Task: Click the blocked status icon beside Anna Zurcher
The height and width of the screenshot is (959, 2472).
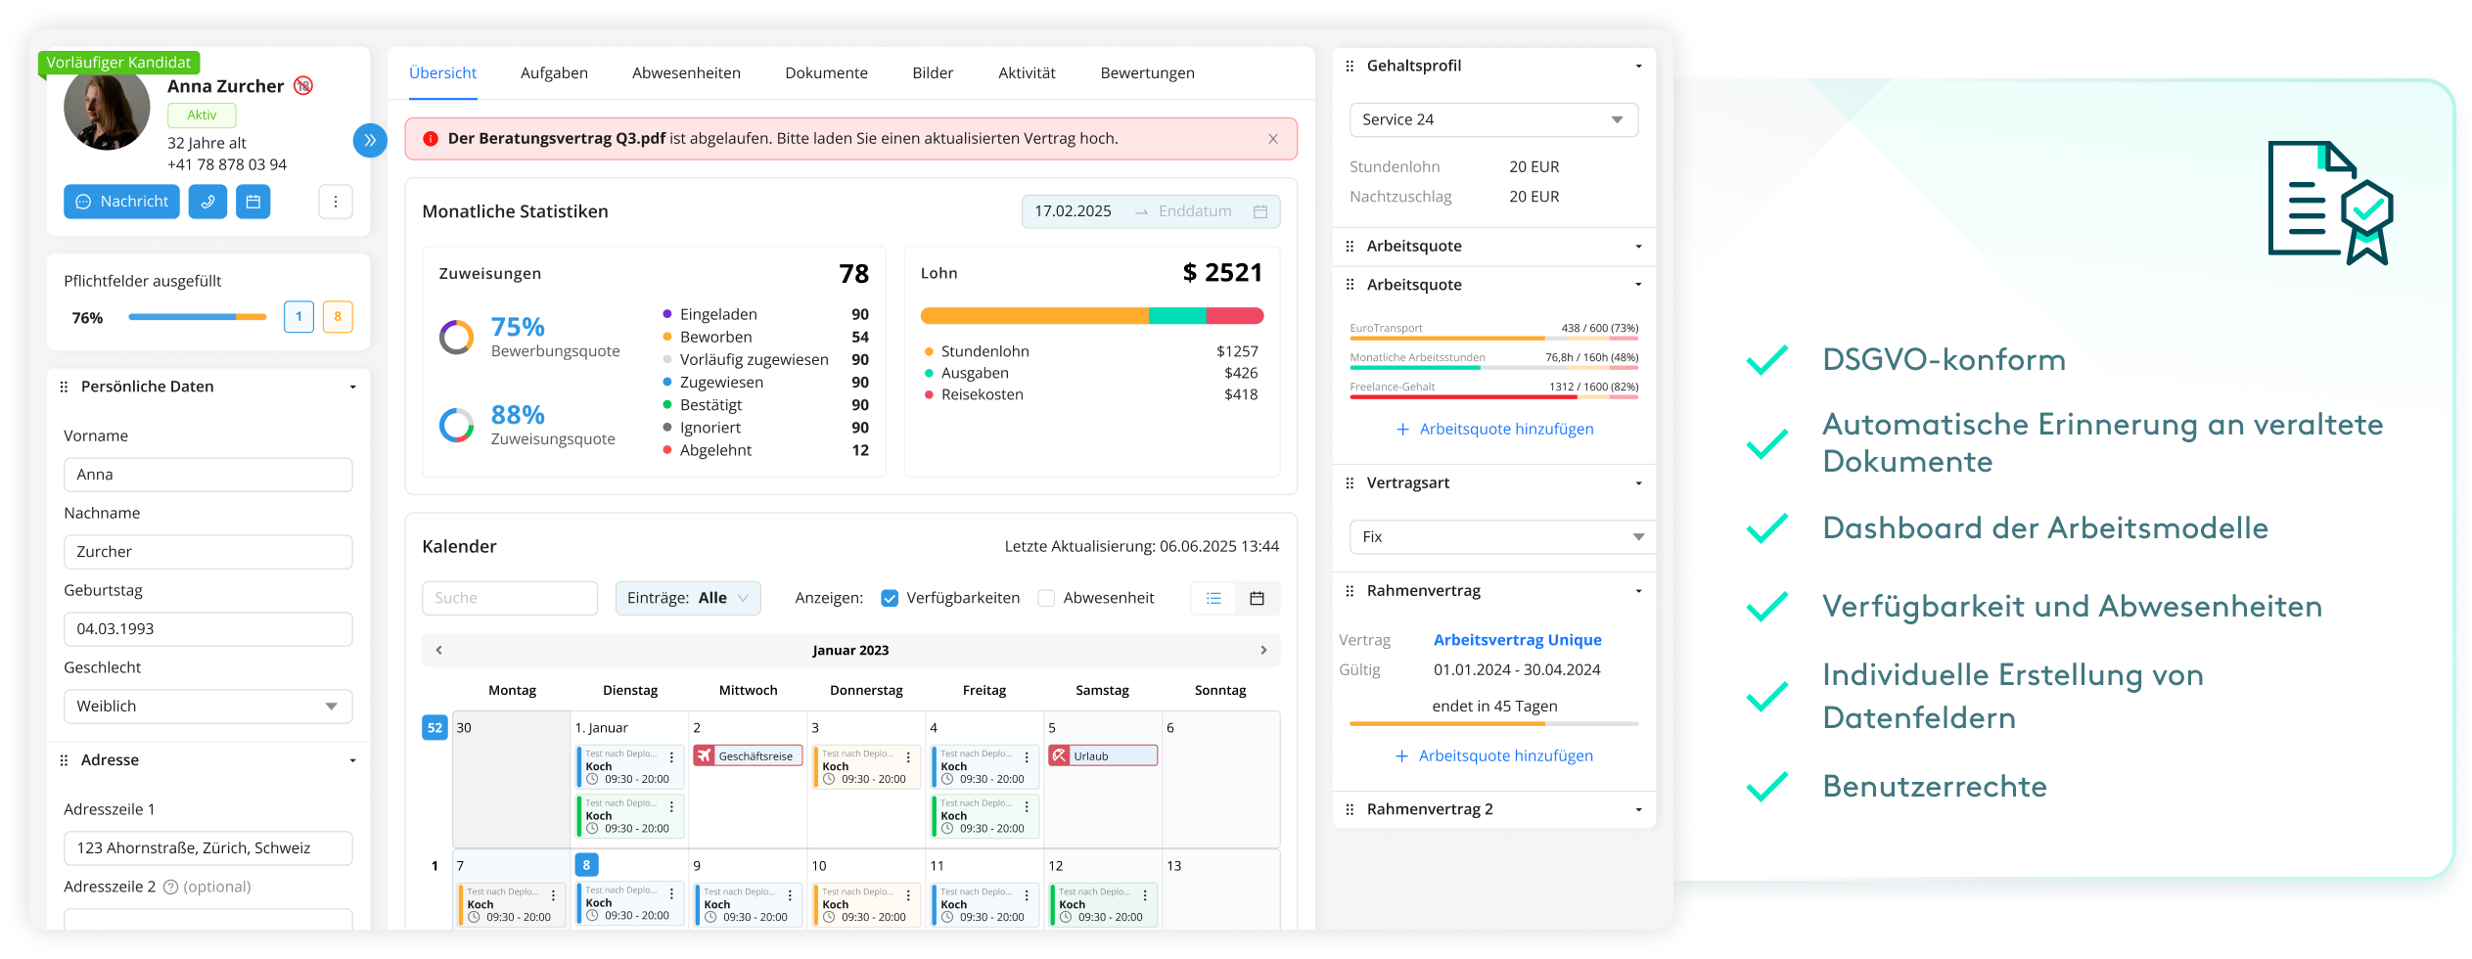Action: 301,86
